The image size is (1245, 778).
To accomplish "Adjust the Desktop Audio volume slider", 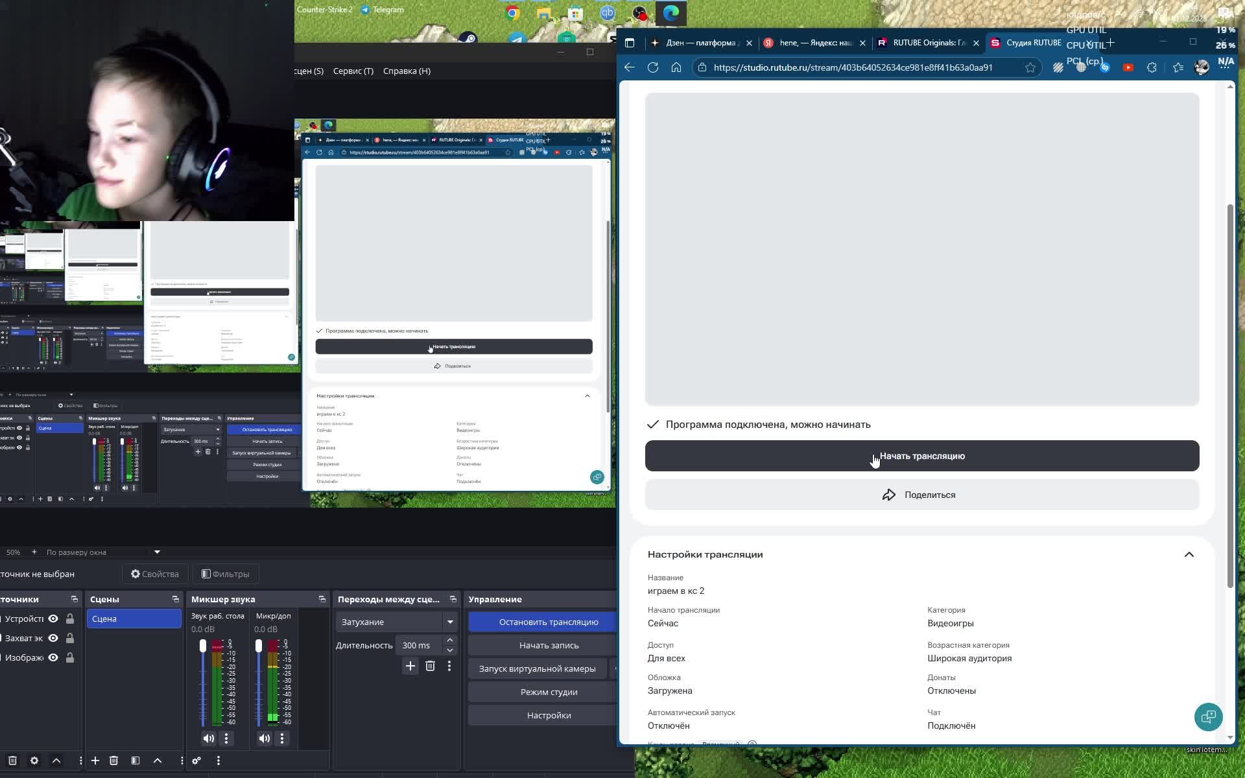I will click(203, 646).
